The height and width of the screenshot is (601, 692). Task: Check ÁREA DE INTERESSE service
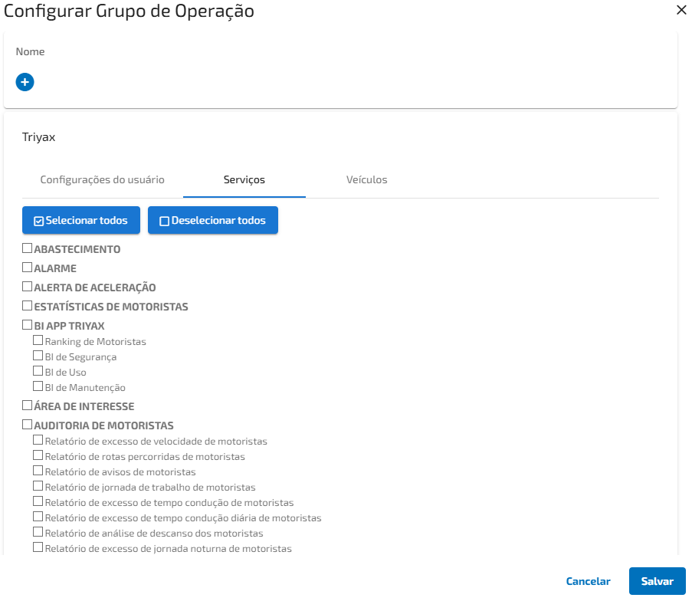pos(28,406)
